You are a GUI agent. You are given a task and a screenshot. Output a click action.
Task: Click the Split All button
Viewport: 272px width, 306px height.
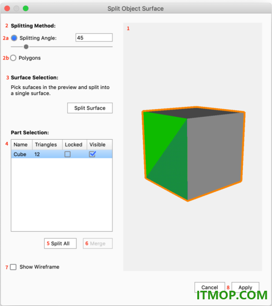tap(60, 244)
